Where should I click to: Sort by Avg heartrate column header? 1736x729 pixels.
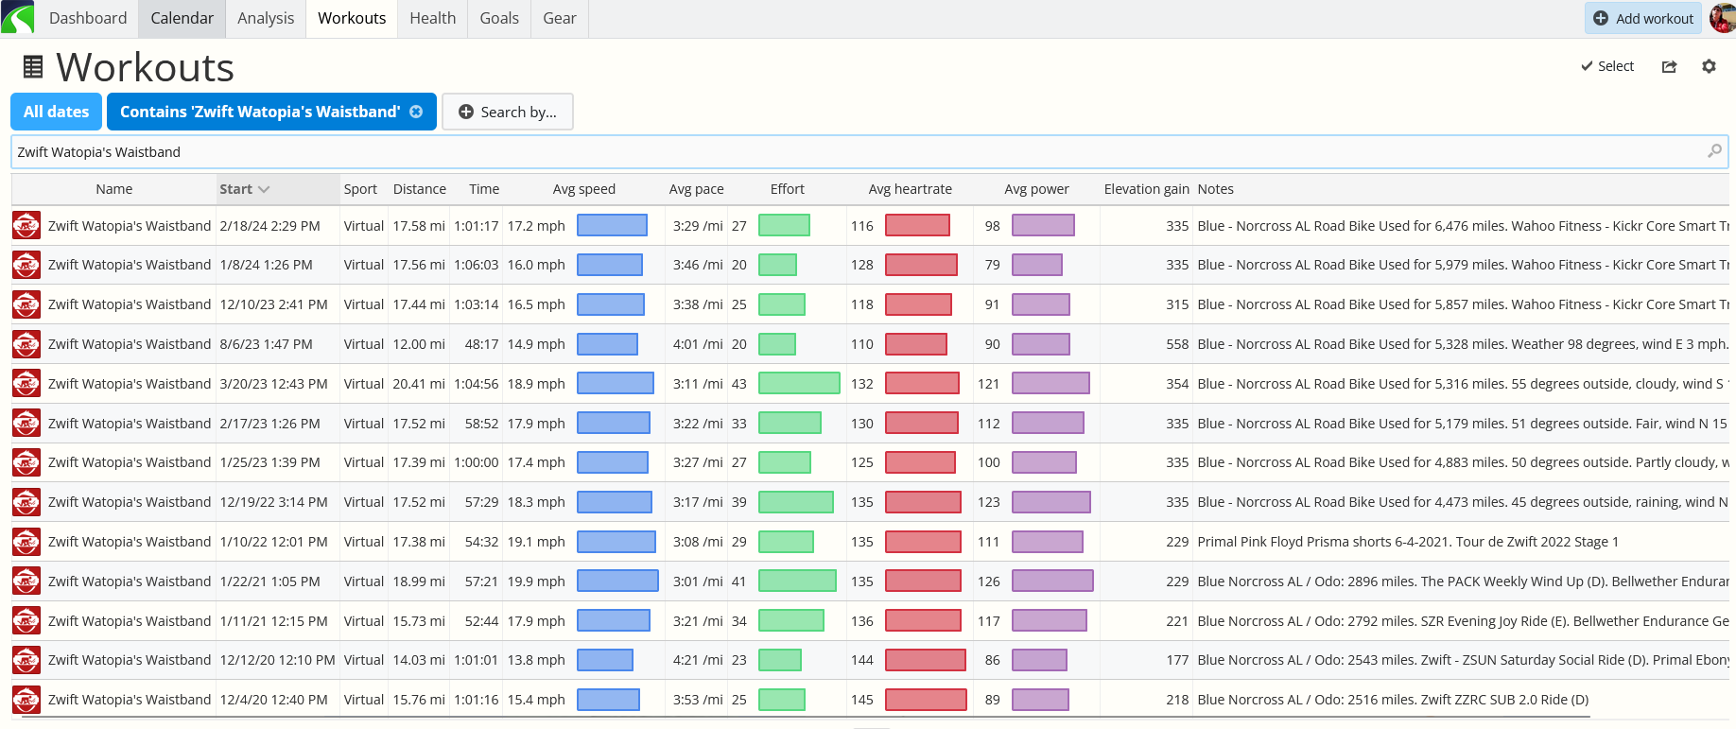[x=910, y=189]
